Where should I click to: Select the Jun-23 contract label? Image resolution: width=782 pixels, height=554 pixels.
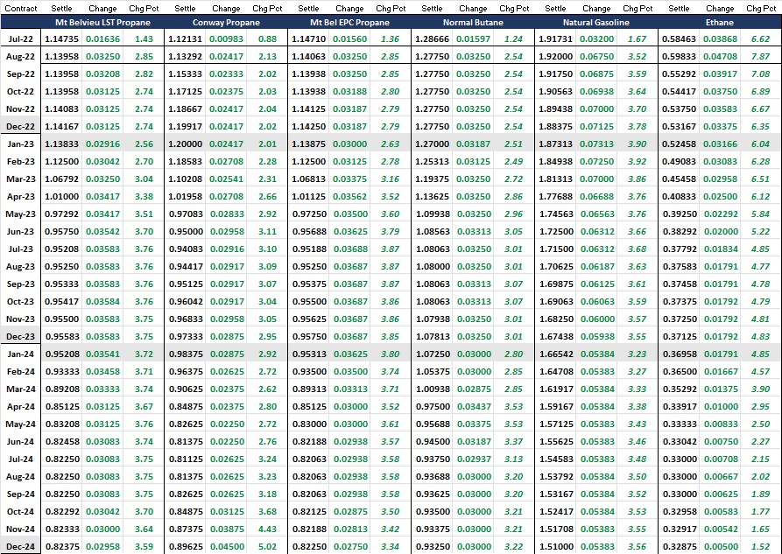click(20, 231)
